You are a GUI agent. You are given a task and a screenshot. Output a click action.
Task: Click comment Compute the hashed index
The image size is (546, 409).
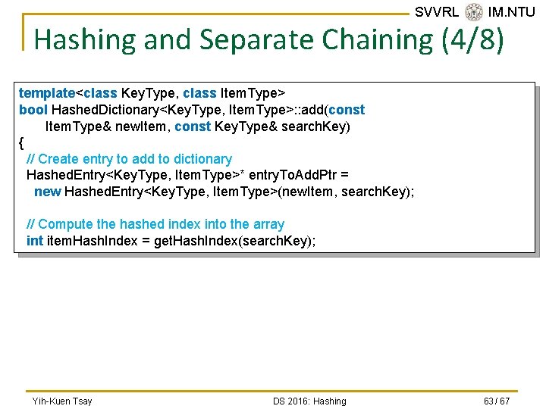(x=155, y=224)
